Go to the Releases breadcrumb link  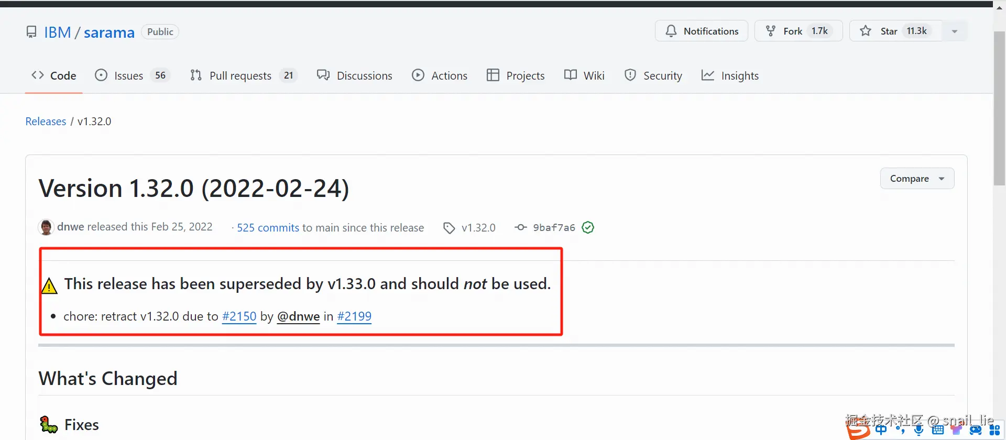(46, 121)
